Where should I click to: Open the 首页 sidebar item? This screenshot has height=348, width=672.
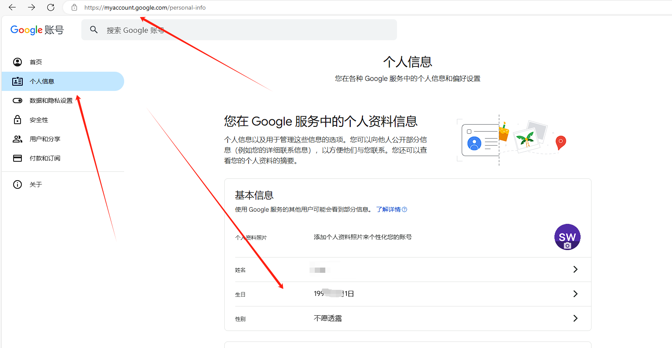tap(63, 62)
